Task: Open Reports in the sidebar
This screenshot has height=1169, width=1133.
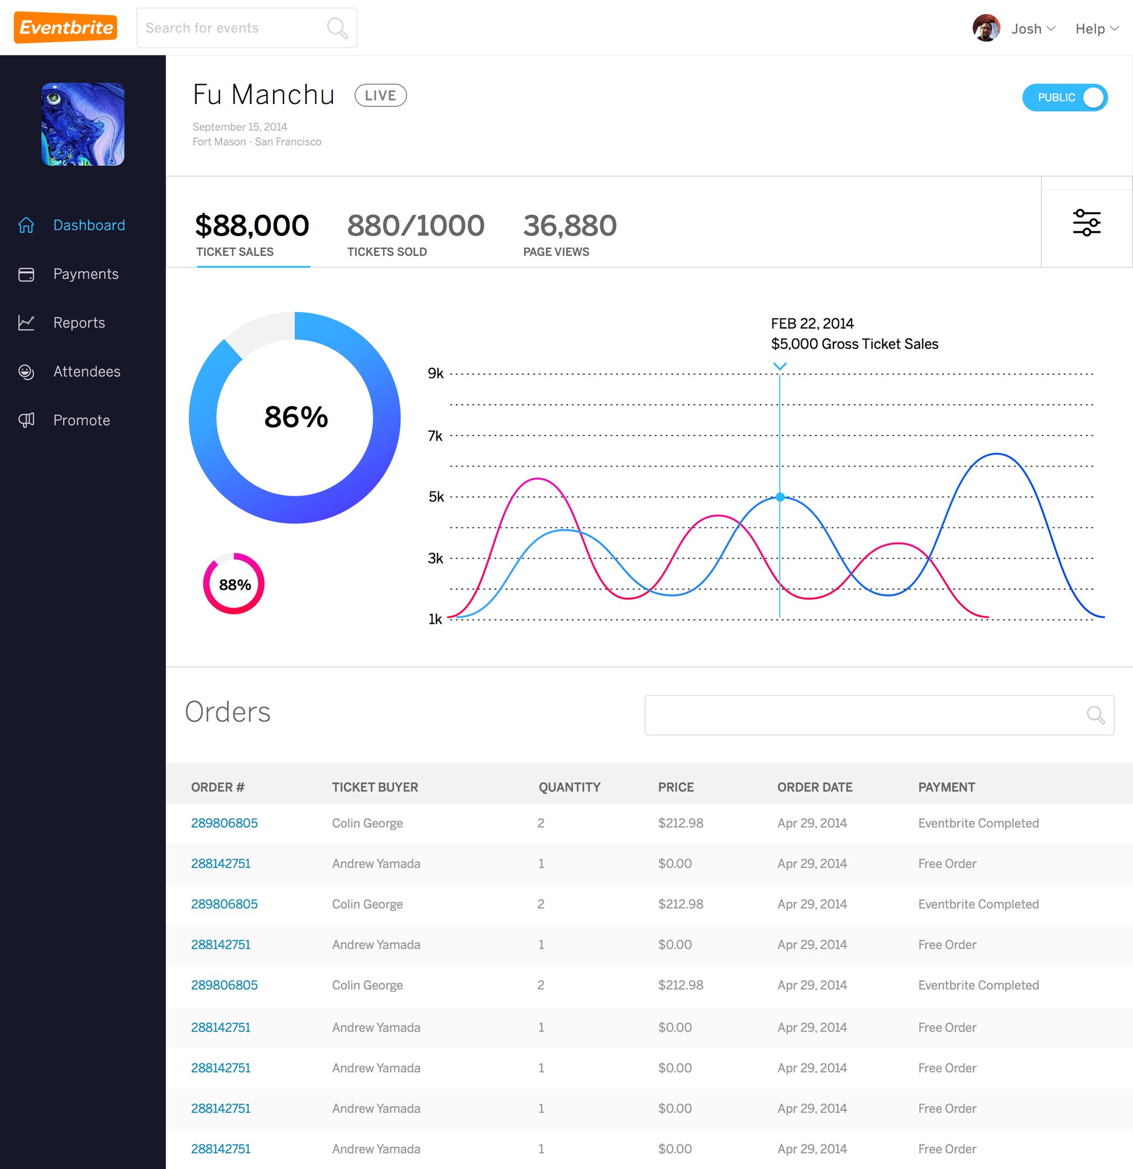Action: pyautogui.click(x=80, y=323)
